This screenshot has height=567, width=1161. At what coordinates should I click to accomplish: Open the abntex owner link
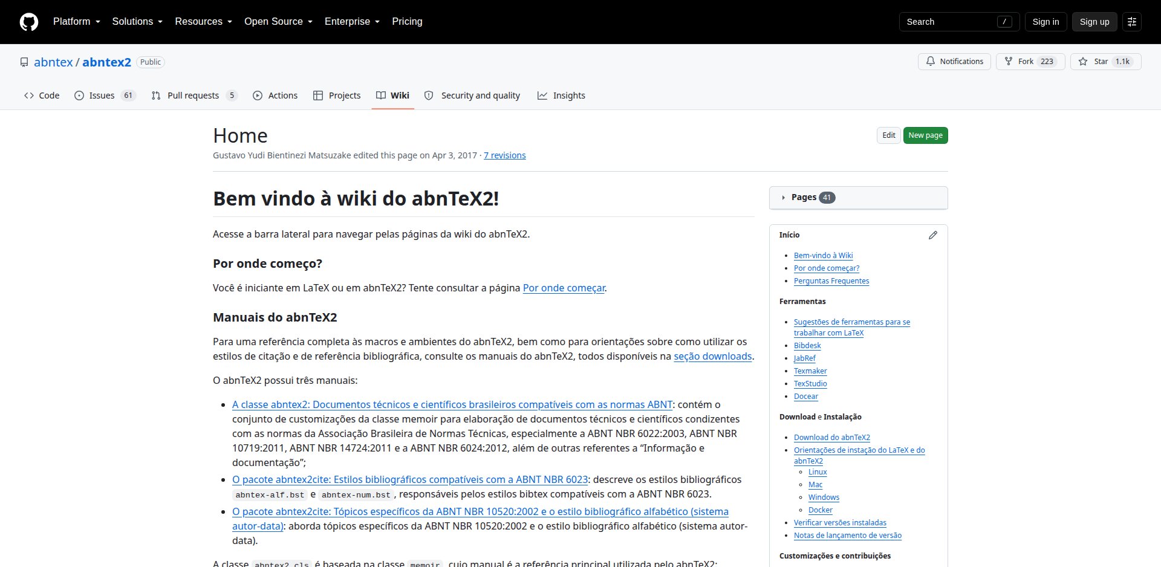coord(53,62)
